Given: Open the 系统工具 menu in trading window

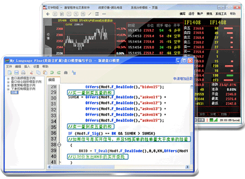Looking at the screenshot, I should coord(221,14).
